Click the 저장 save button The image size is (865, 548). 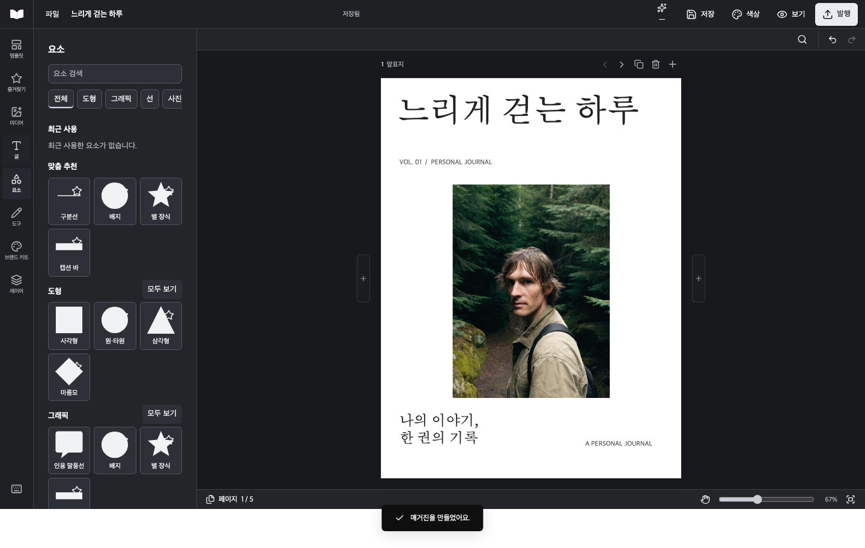tap(700, 14)
